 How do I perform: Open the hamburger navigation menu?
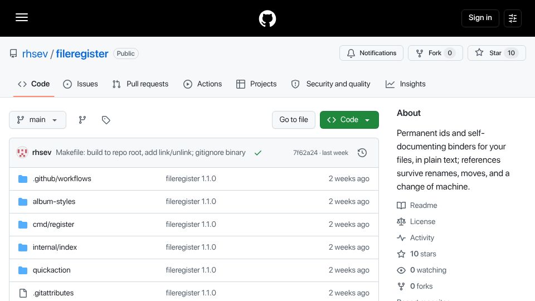tap(22, 18)
